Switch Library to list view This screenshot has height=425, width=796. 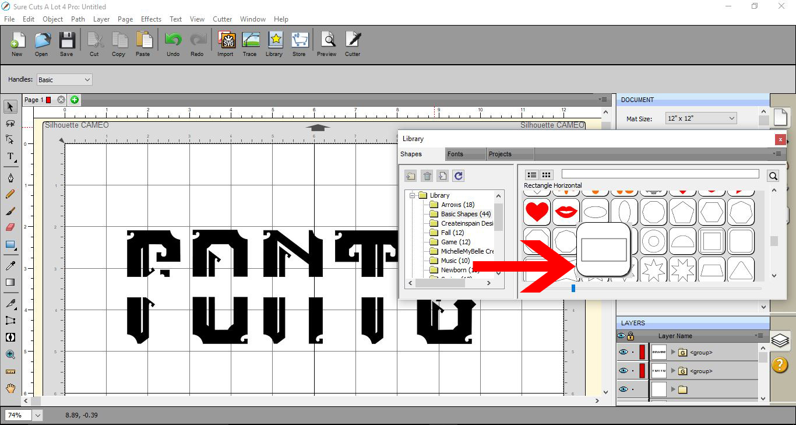point(531,175)
